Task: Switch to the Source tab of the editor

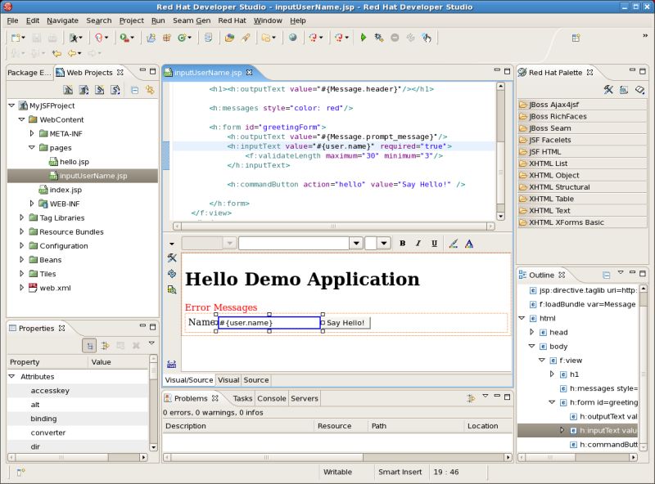Action: 257,380
